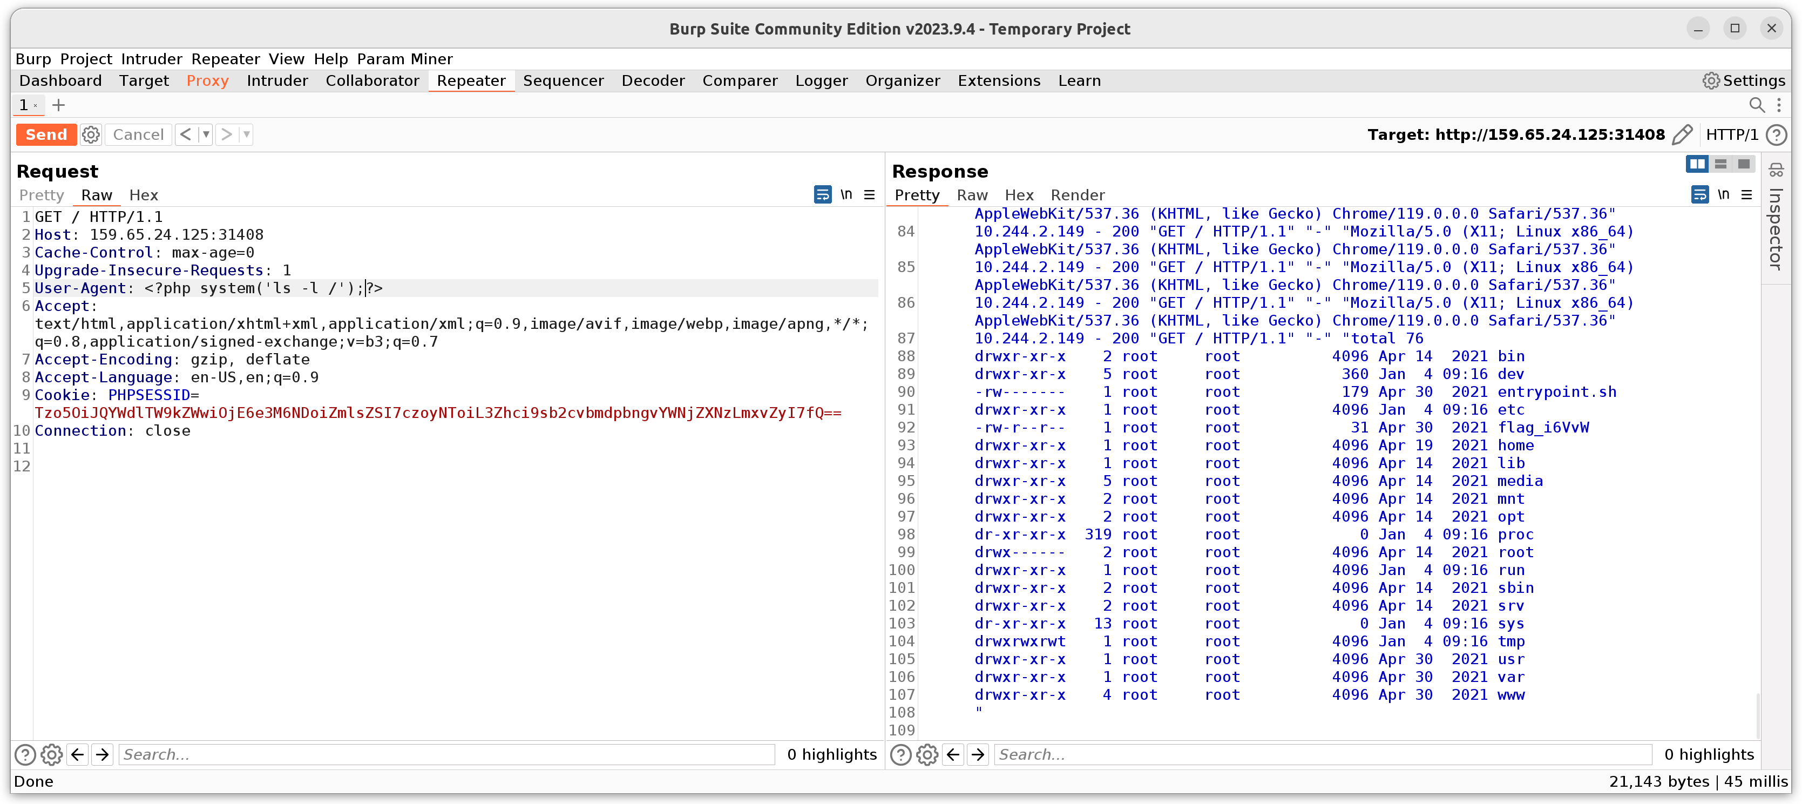
Task: Select side-by-side layout view
Action: point(1697,164)
